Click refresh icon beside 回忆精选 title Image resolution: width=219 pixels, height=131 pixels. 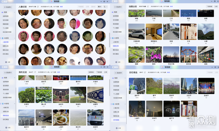[145, 72]
